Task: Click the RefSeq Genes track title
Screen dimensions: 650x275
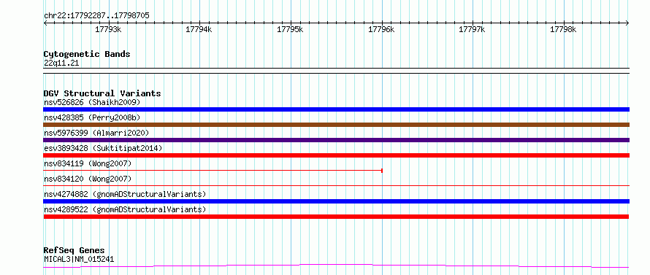Action: point(74,251)
